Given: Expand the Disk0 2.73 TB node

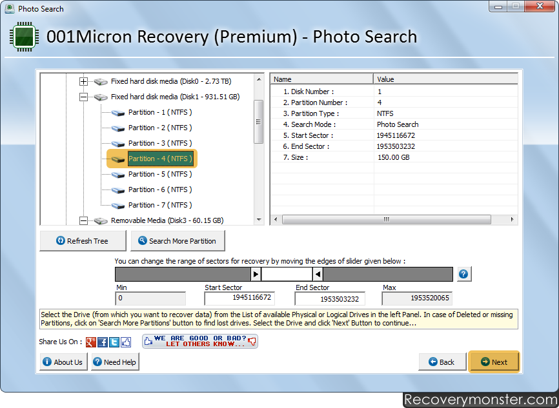Looking at the screenshot, I should click(x=83, y=81).
